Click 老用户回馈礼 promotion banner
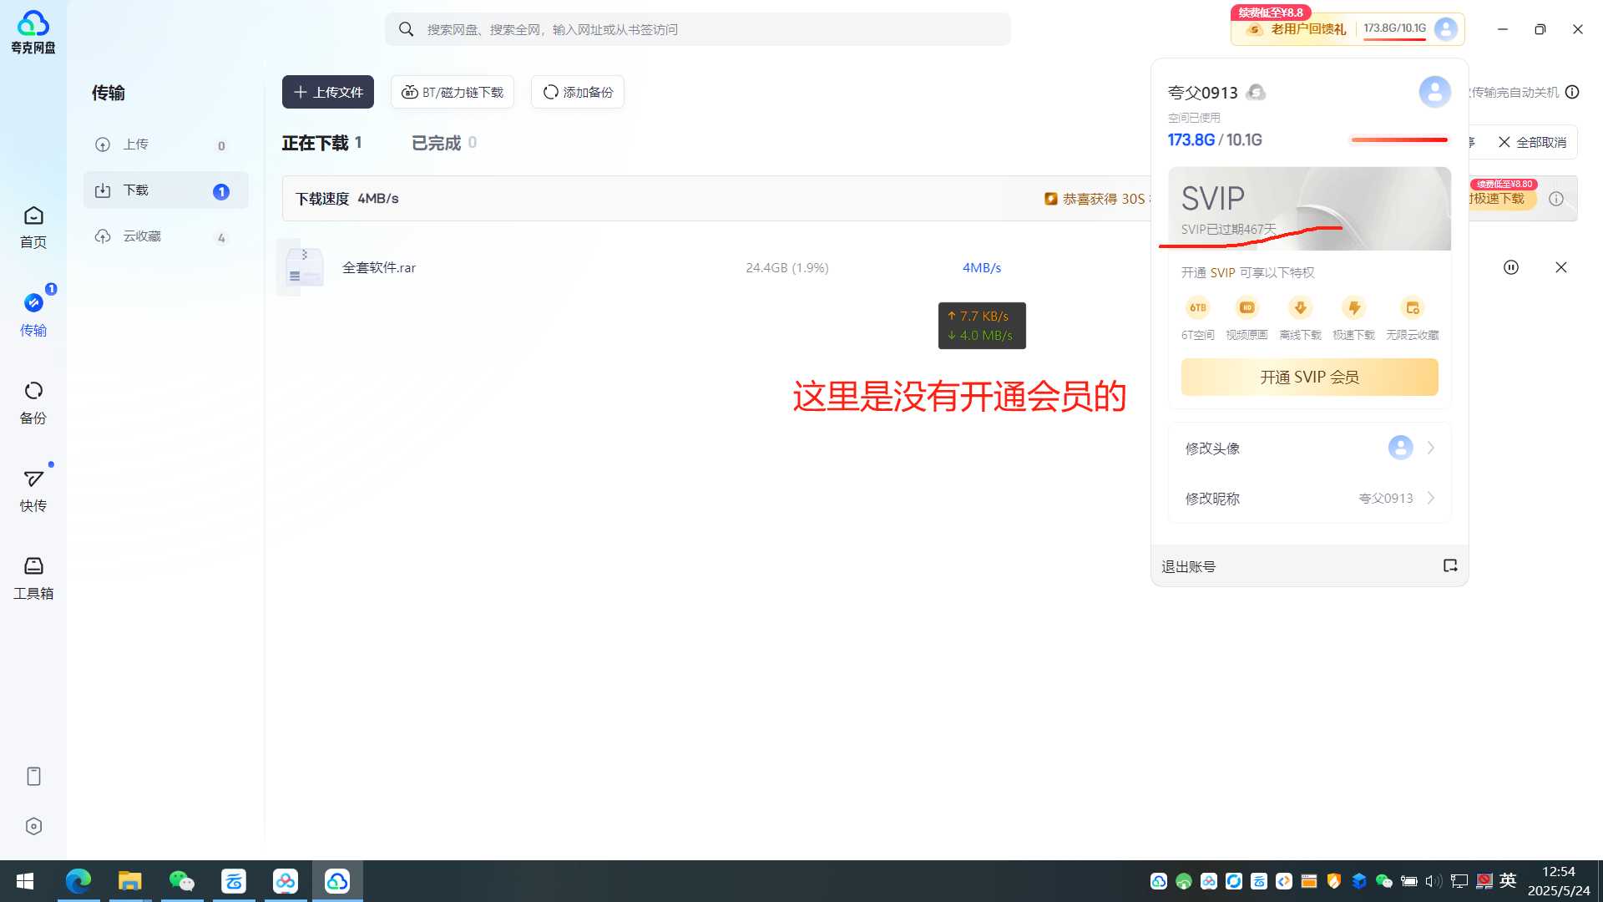Image resolution: width=1603 pixels, height=902 pixels. tap(1295, 28)
